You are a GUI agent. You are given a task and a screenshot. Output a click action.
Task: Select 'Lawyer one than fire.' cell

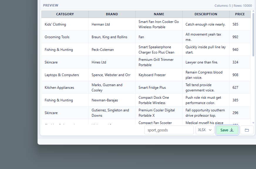(206, 62)
